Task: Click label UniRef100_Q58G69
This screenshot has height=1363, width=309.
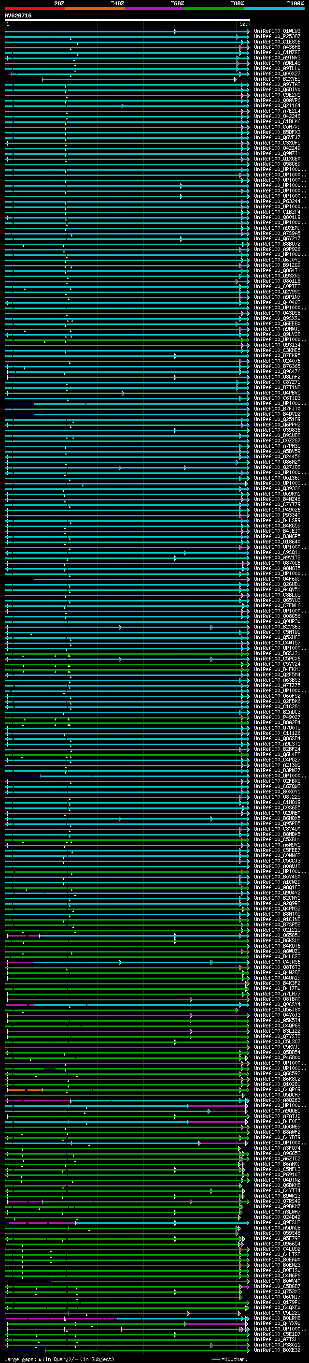Action: click(277, 164)
